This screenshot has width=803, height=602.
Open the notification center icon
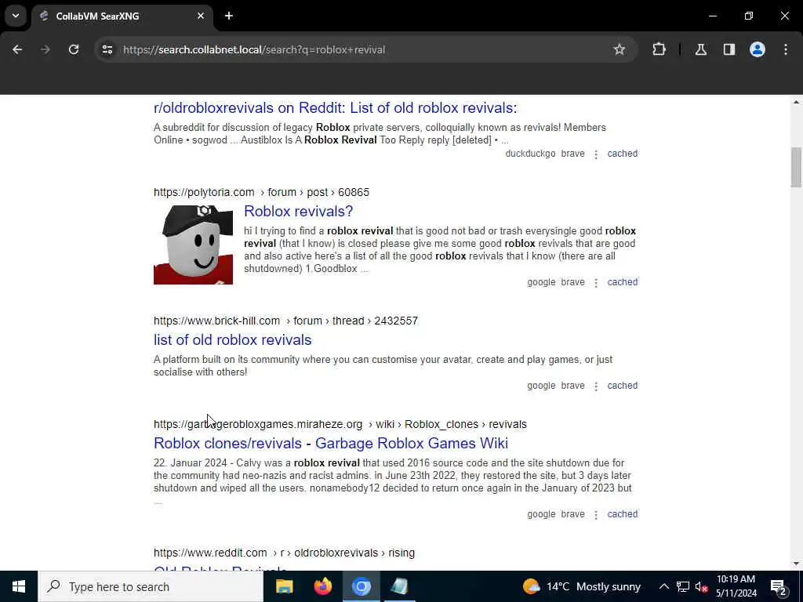click(x=779, y=586)
